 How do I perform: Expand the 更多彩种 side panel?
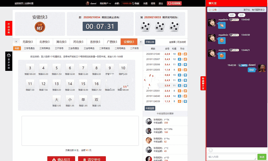pyautogui.click(x=9, y=61)
